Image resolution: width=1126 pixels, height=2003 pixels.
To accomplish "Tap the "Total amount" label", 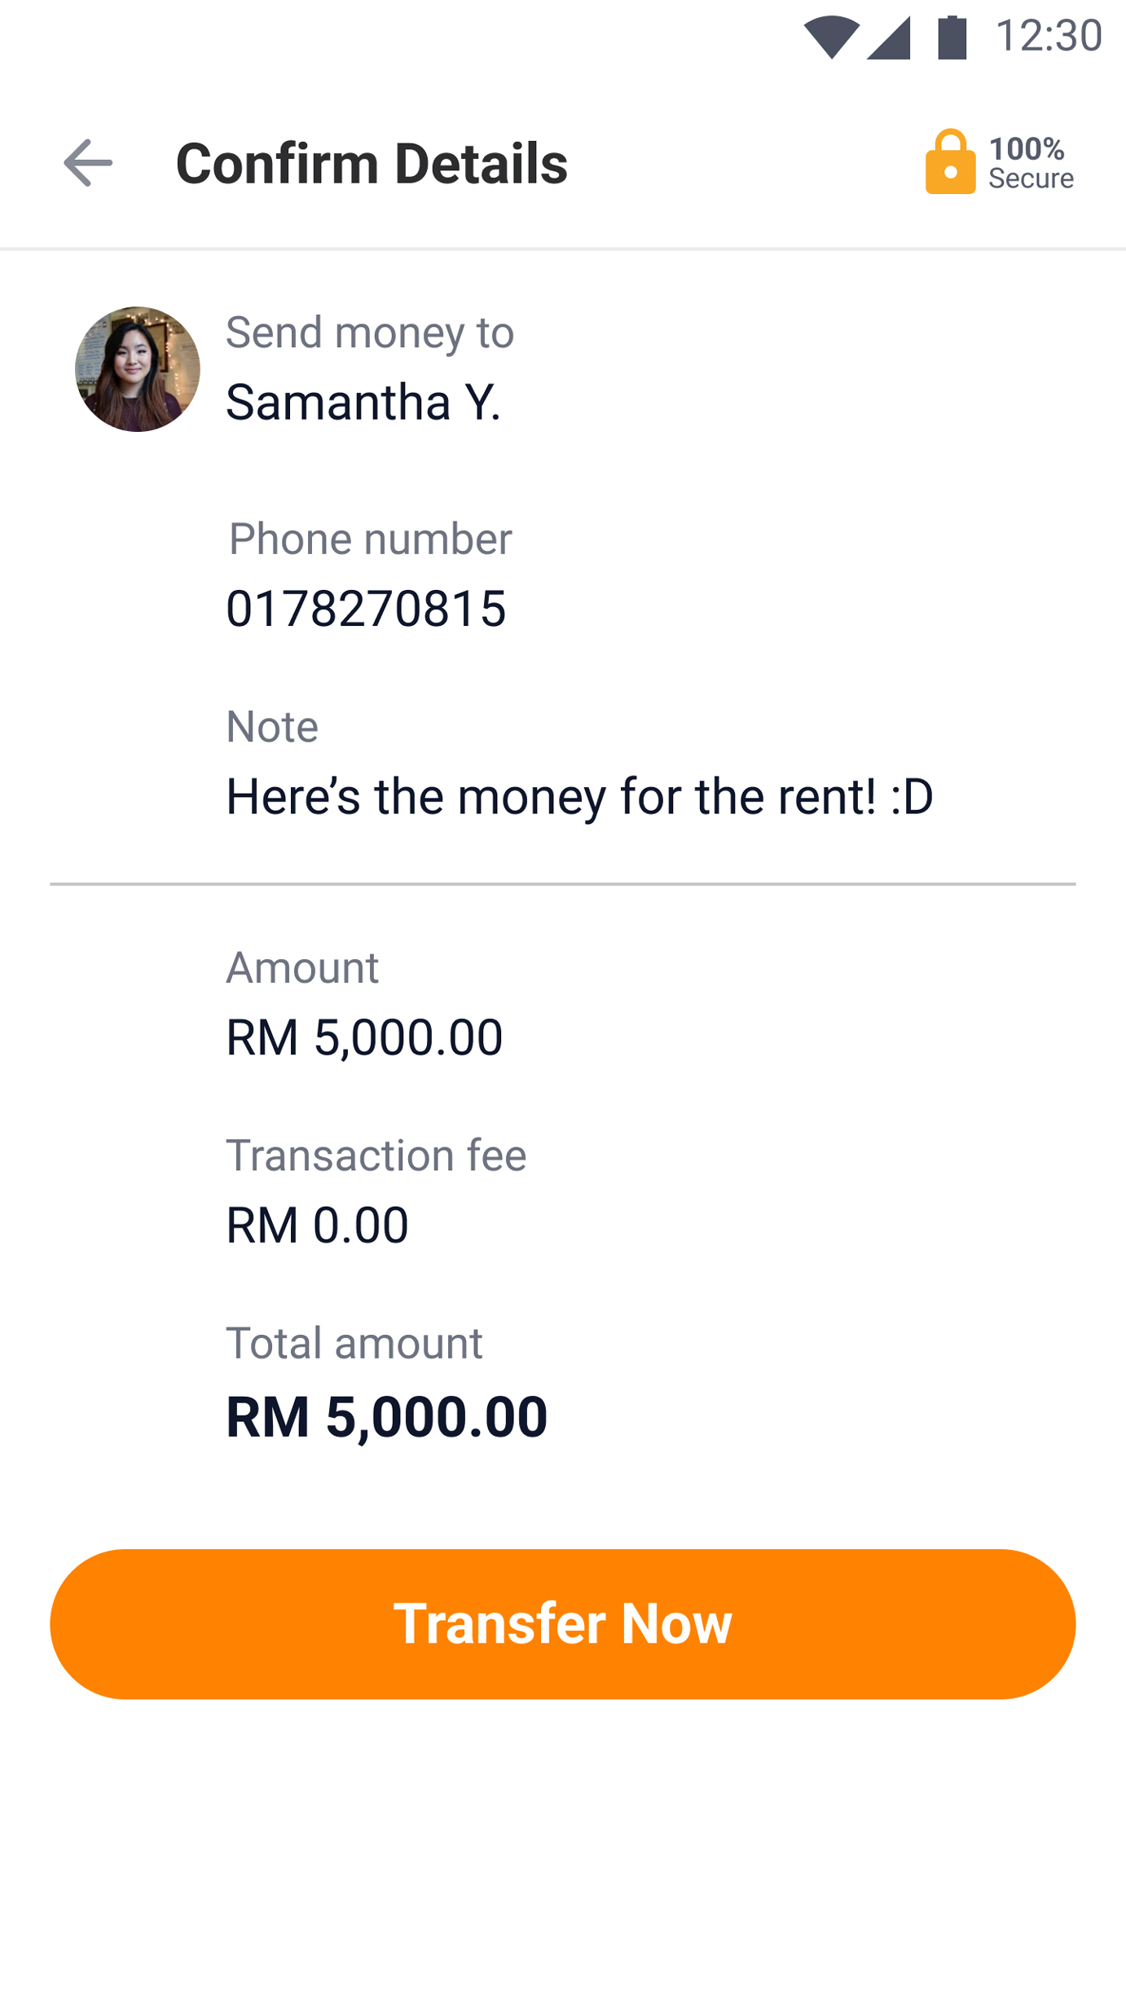I will point(354,1343).
